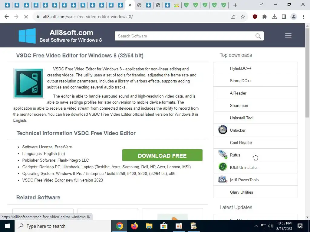Bookmark this page with the star
Image resolution: width=310 pixels, height=232 pixels.
(x=243, y=17)
